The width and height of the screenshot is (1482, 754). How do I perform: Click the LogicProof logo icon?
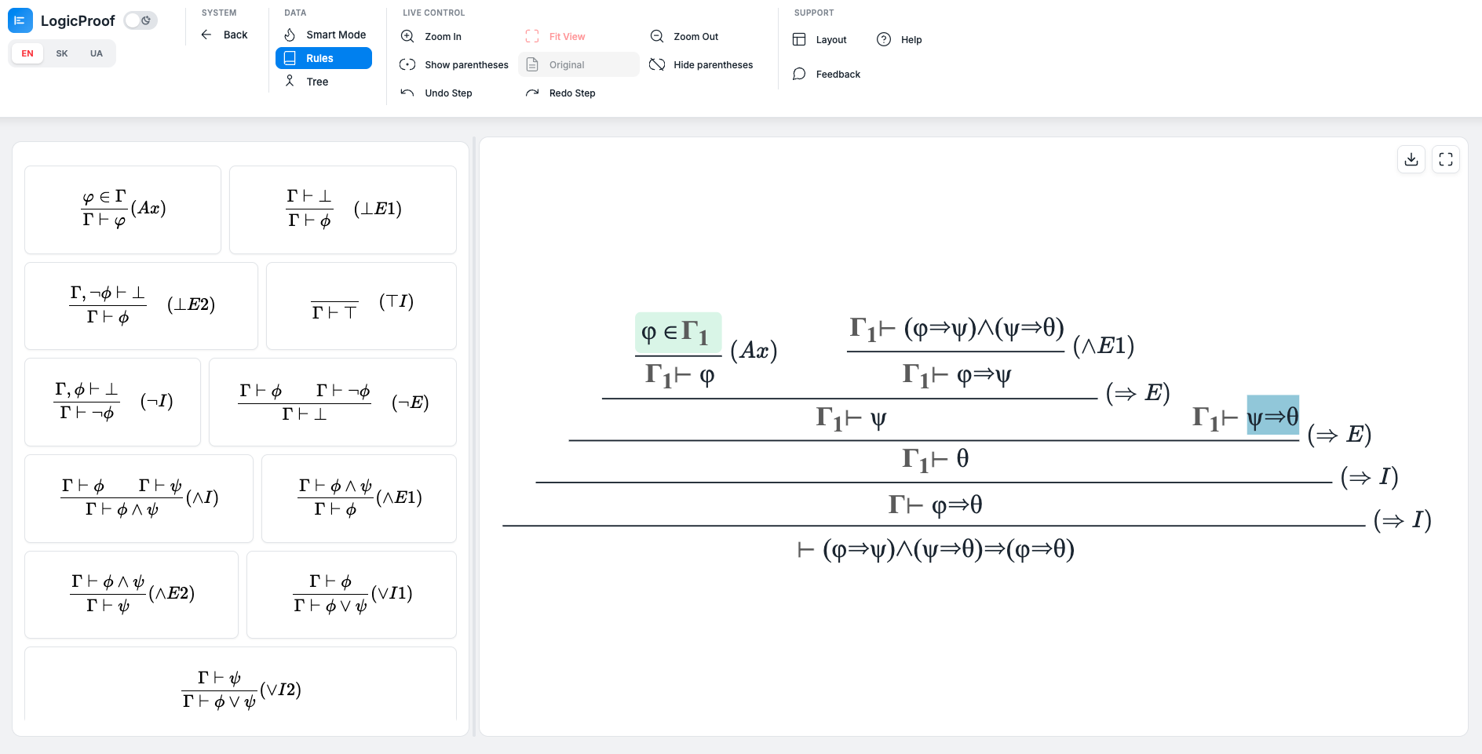point(20,20)
